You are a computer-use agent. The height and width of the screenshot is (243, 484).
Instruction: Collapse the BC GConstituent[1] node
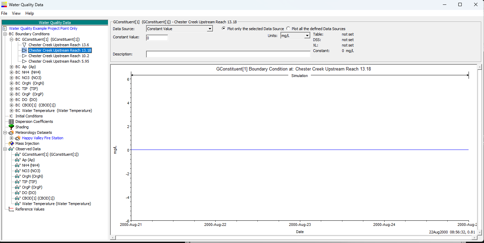[12, 39]
